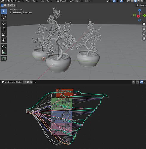
Task: Switch to solid viewport shading
Action: click(136, 1)
